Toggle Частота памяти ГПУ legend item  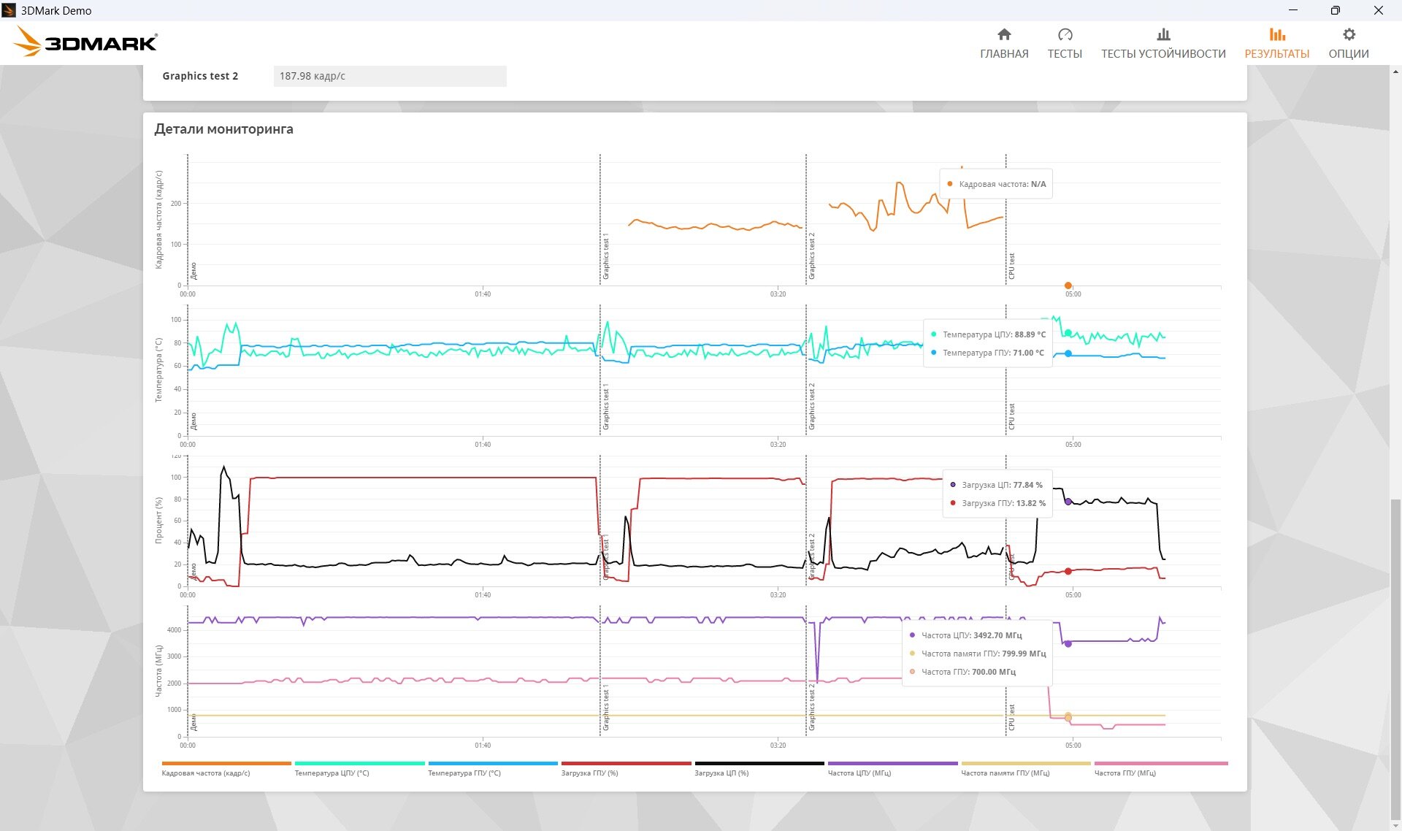pos(1005,773)
